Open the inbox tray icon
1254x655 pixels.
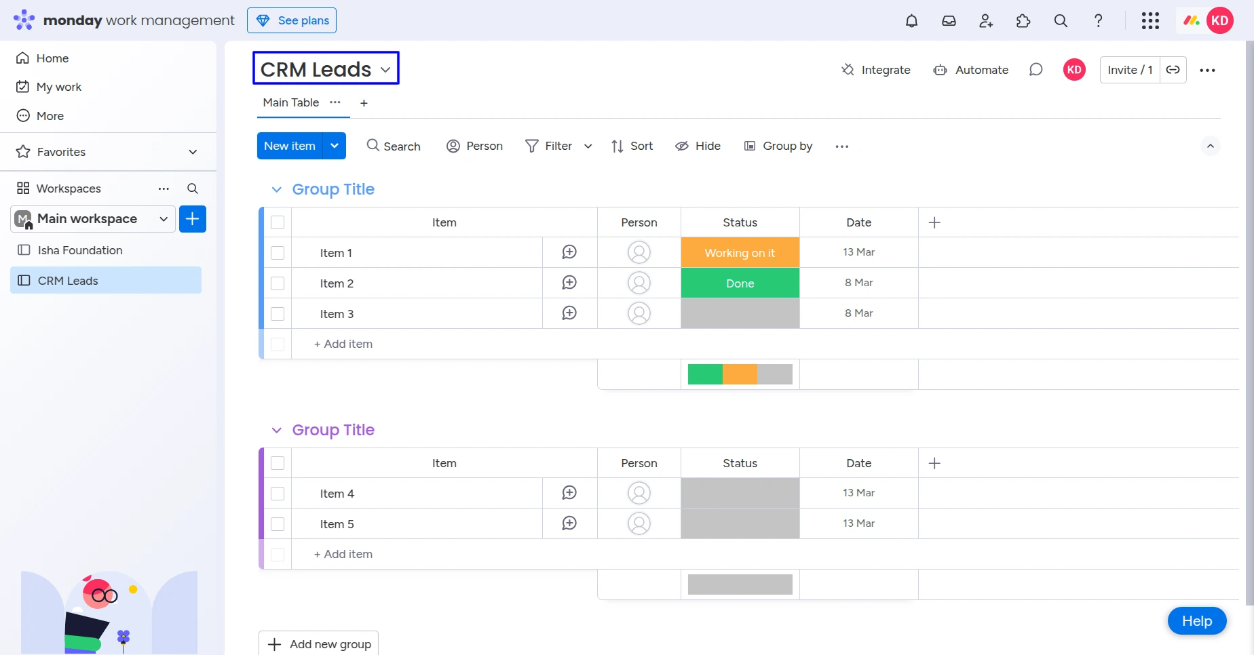pos(949,21)
